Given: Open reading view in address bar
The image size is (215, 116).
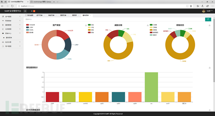Looking at the screenshot, I should pyautogui.click(x=187, y=6).
